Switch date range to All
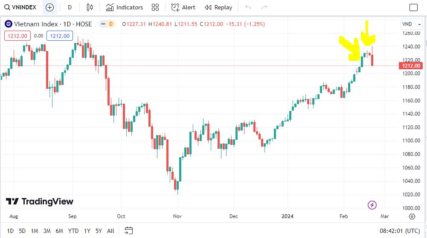The height and width of the screenshot is (238, 427). click(x=110, y=231)
